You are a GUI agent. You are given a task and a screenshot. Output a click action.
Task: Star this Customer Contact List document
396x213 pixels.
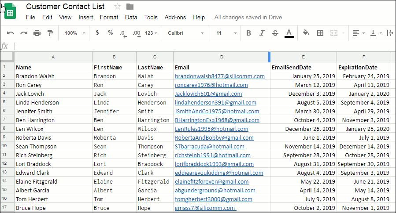pos(117,7)
